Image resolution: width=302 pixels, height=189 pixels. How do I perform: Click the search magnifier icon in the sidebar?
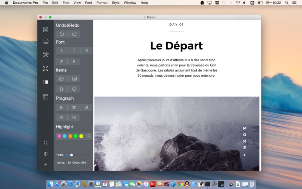[x=46, y=143]
